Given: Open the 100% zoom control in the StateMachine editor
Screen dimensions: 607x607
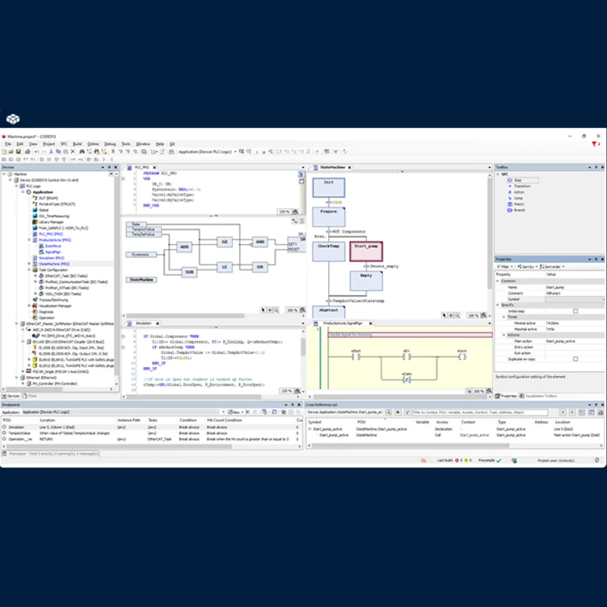Looking at the screenshot, I should pos(472,314).
